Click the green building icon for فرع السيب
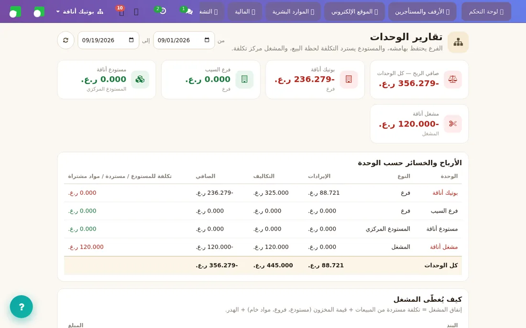Screen dimensions: 526x328 (x=244, y=79)
